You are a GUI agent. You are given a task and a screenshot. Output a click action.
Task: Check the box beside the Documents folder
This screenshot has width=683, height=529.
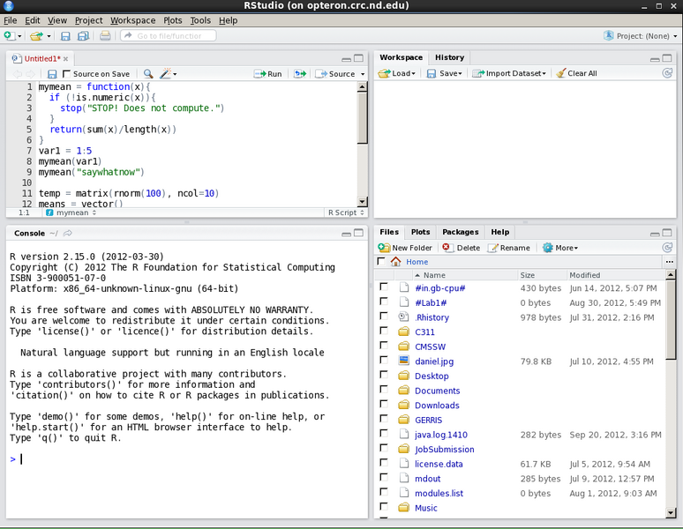click(x=383, y=391)
